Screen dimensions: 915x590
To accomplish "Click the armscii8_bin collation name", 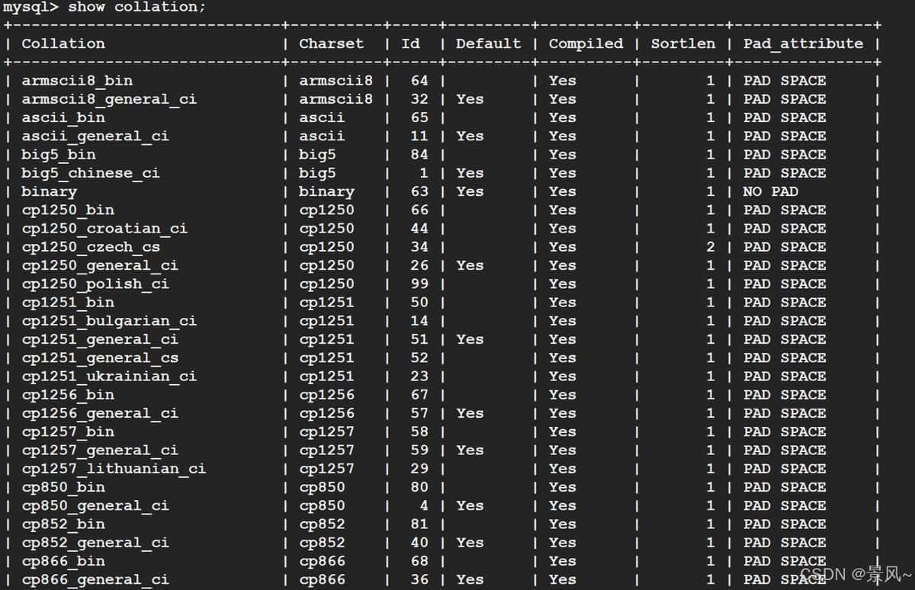I will coord(77,80).
